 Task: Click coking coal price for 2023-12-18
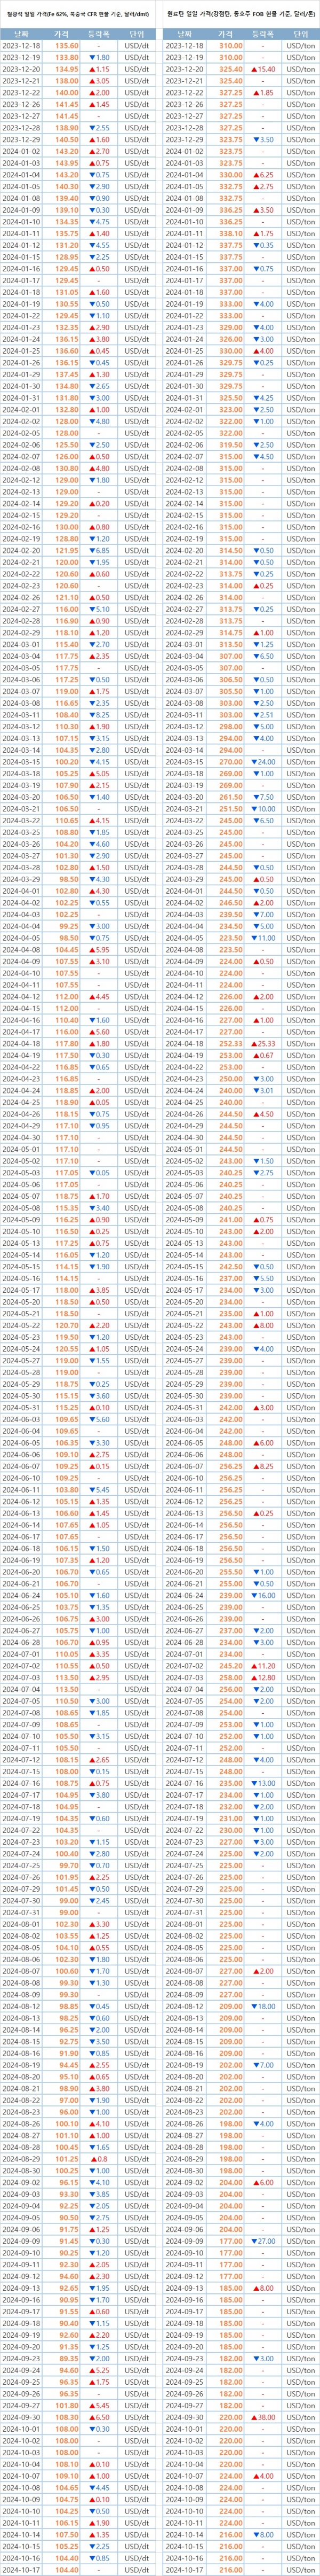point(230,46)
